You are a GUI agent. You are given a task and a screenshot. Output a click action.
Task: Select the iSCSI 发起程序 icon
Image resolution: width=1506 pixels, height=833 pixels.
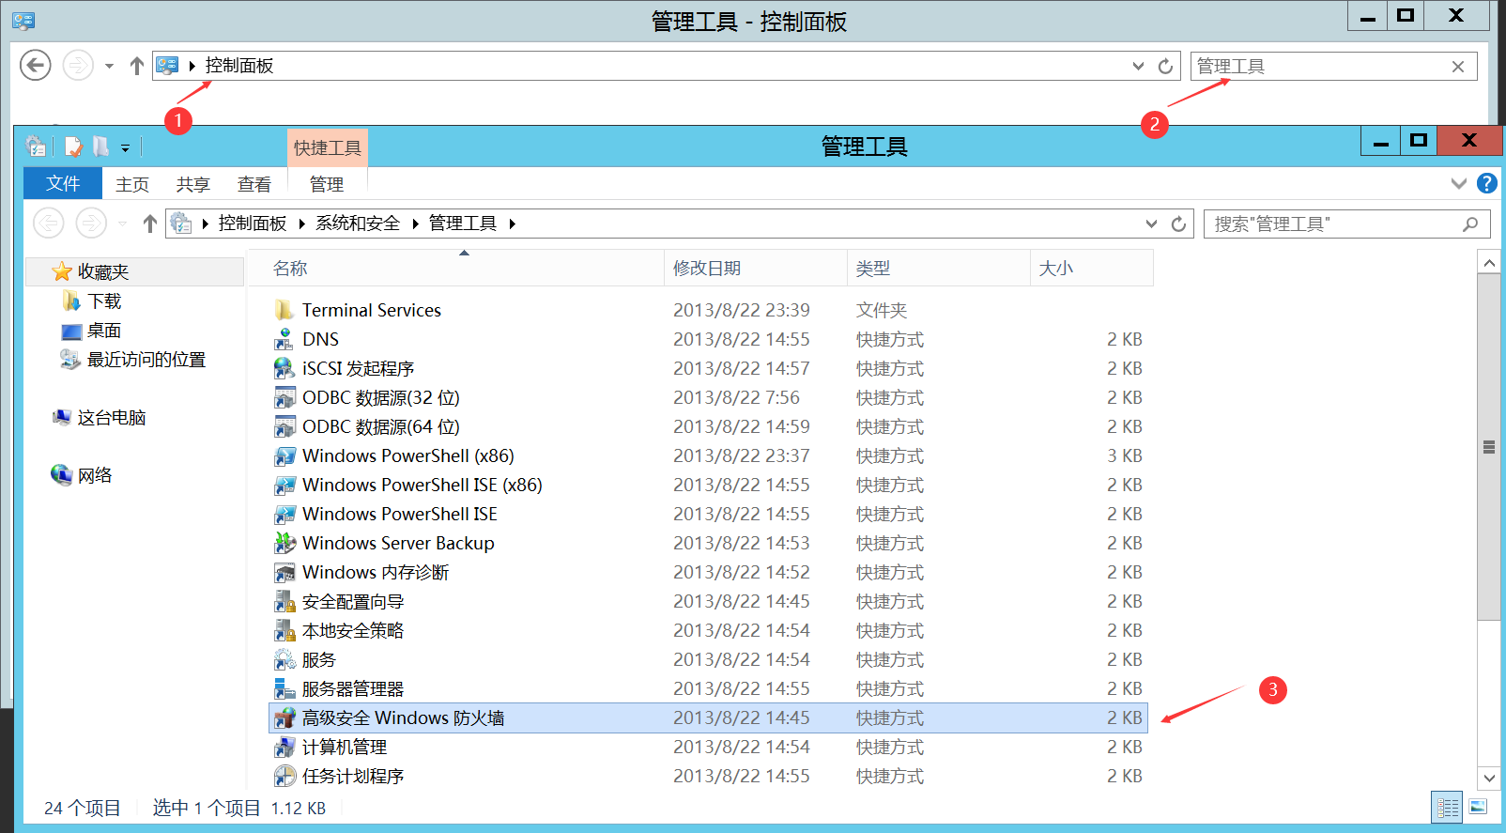click(284, 368)
